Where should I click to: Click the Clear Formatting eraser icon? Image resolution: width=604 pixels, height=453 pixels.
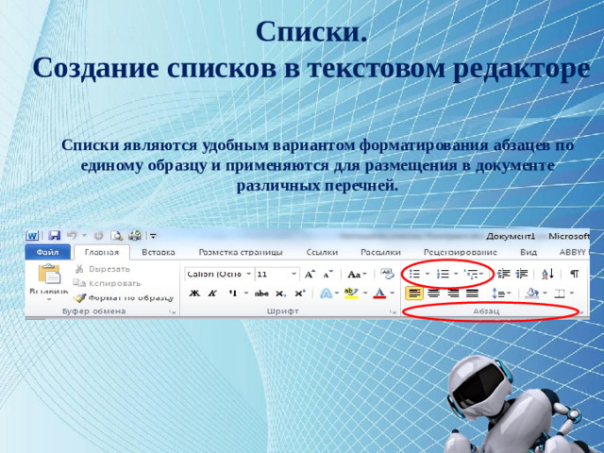pos(387,274)
